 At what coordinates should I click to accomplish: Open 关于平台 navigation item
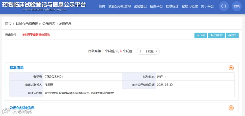[x=207, y=7]
